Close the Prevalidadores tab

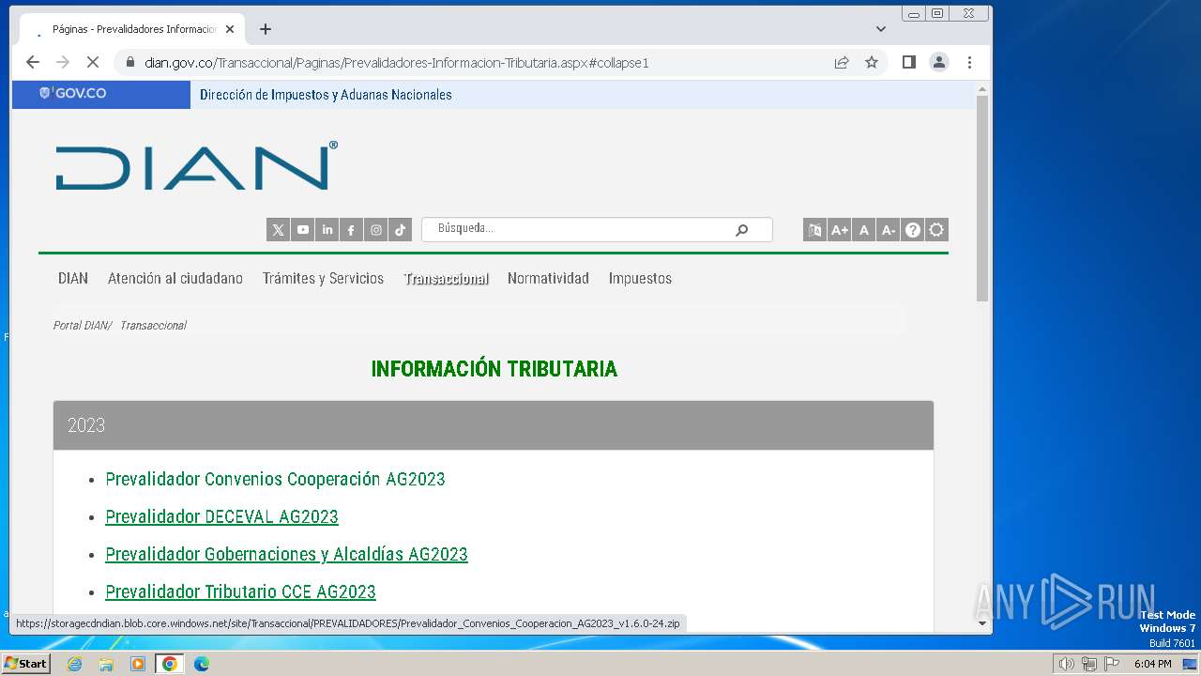pos(230,29)
